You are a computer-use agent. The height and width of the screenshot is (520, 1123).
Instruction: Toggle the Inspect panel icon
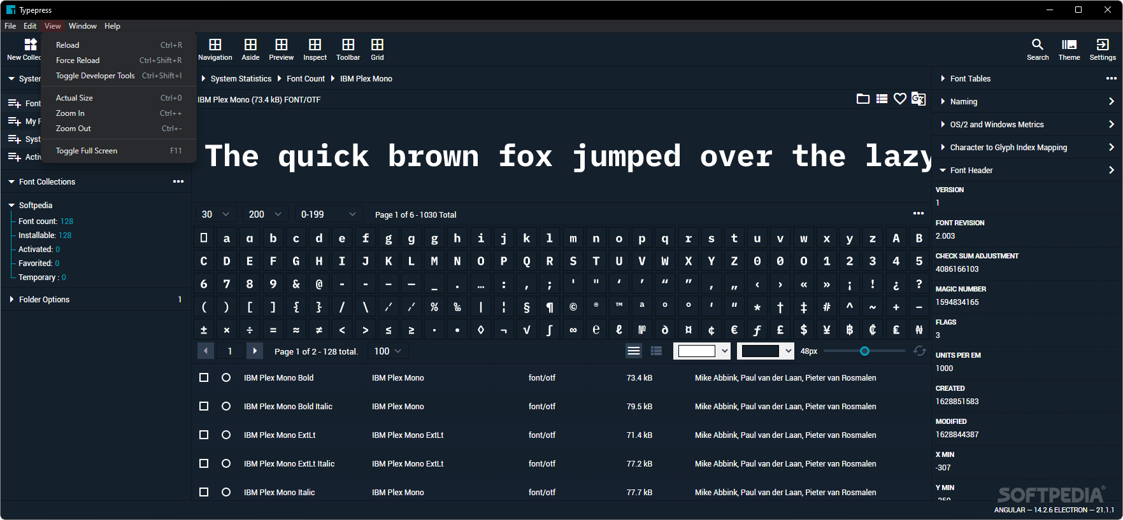(315, 45)
